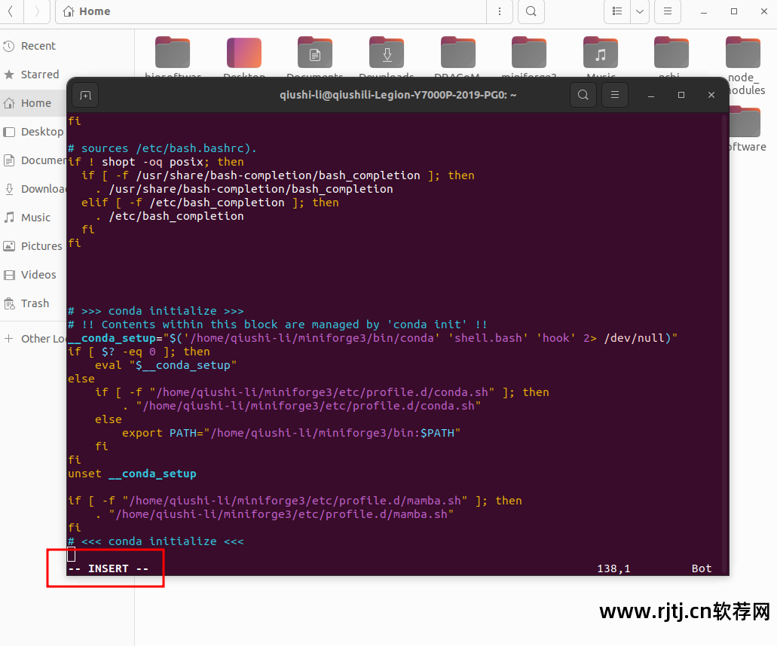This screenshot has height=646, width=777.
Task: Expand the view options dropdown arrow
Action: (x=640, y=11)
